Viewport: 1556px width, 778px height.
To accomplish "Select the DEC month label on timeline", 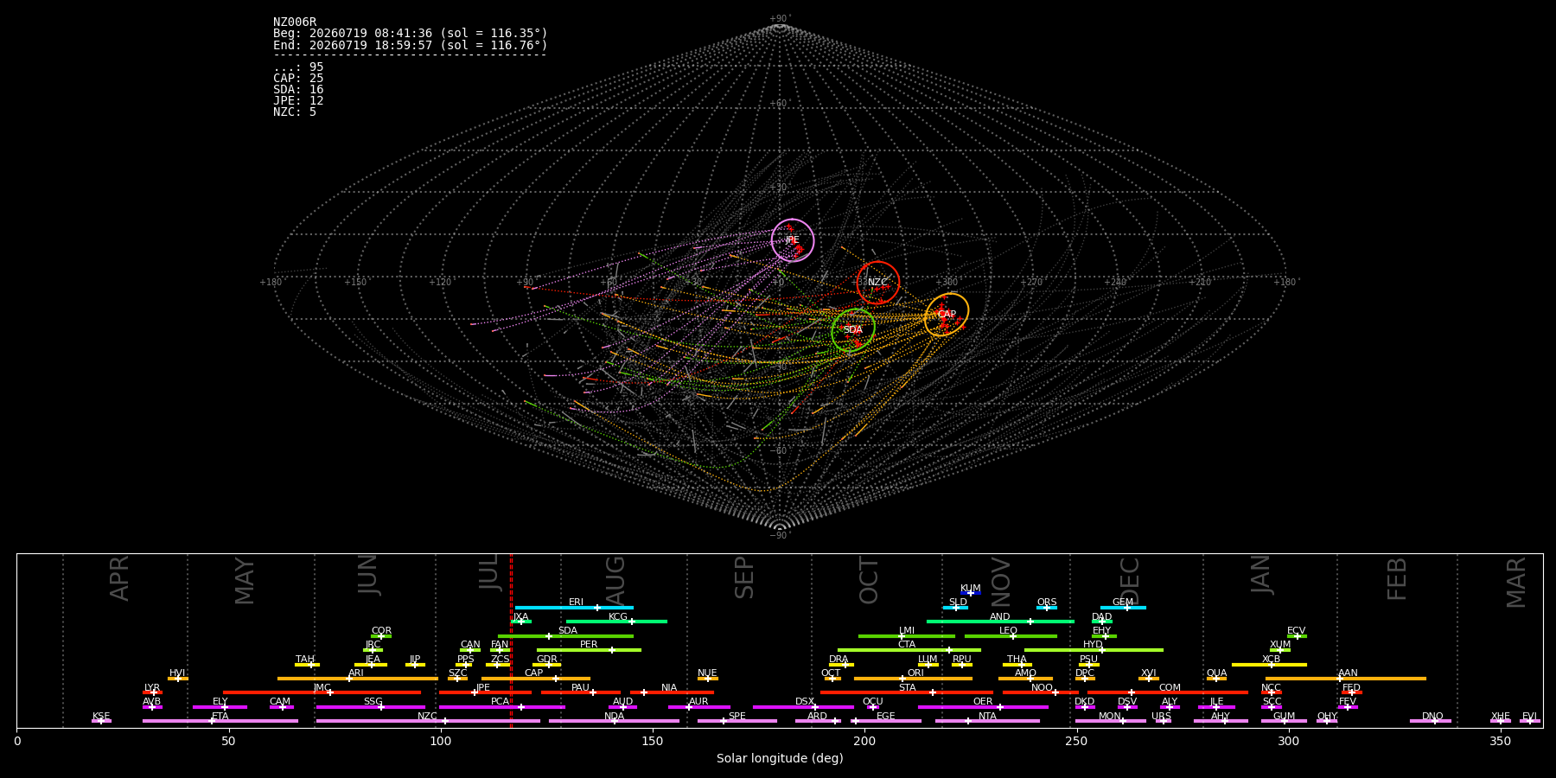I will pos(1130,582).
